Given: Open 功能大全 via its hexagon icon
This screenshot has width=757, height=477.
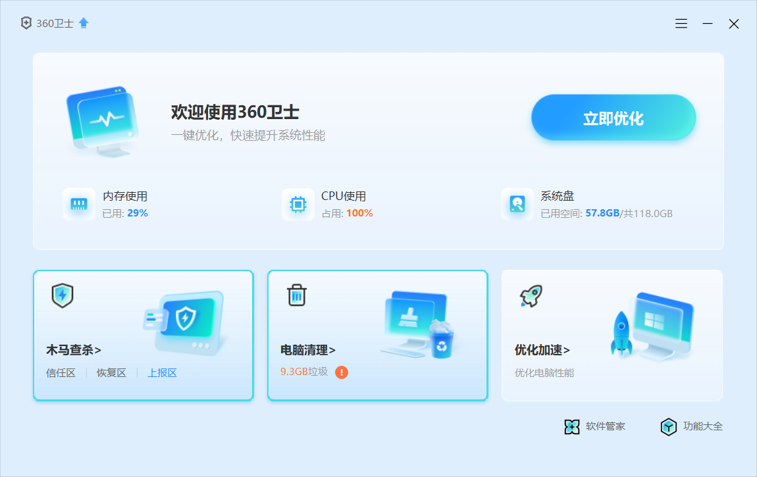Looking at the screenshot, I should pyautogui.click(x=669, y=426).
